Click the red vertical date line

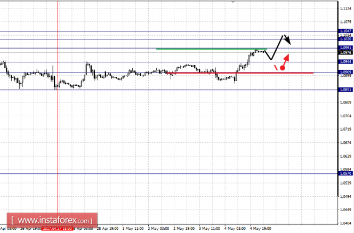click(x=58, y=106)
